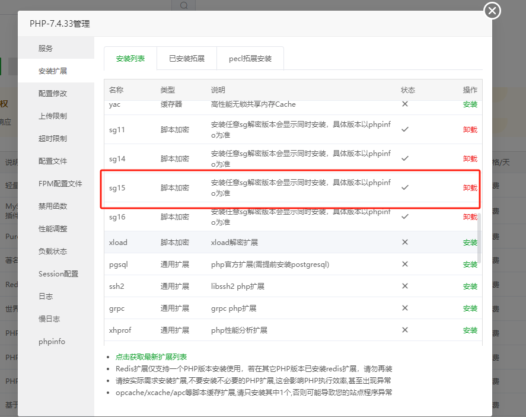Uninstall the sg15 extension
Image resolution: width=526 pixels, height=417 pixels.
tap(470, 187)
